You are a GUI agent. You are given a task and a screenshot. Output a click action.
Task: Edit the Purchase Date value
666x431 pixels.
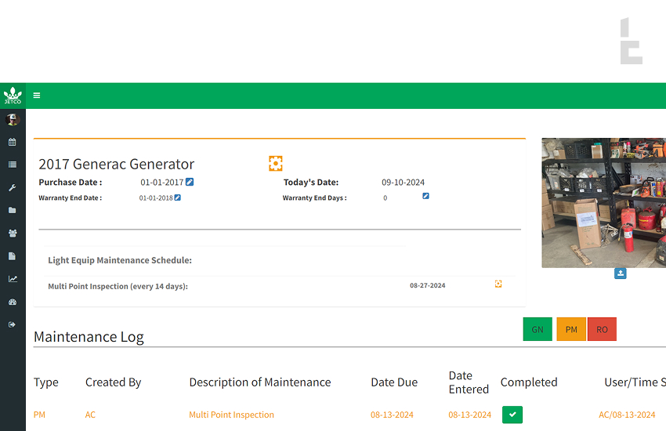(190, 183)
